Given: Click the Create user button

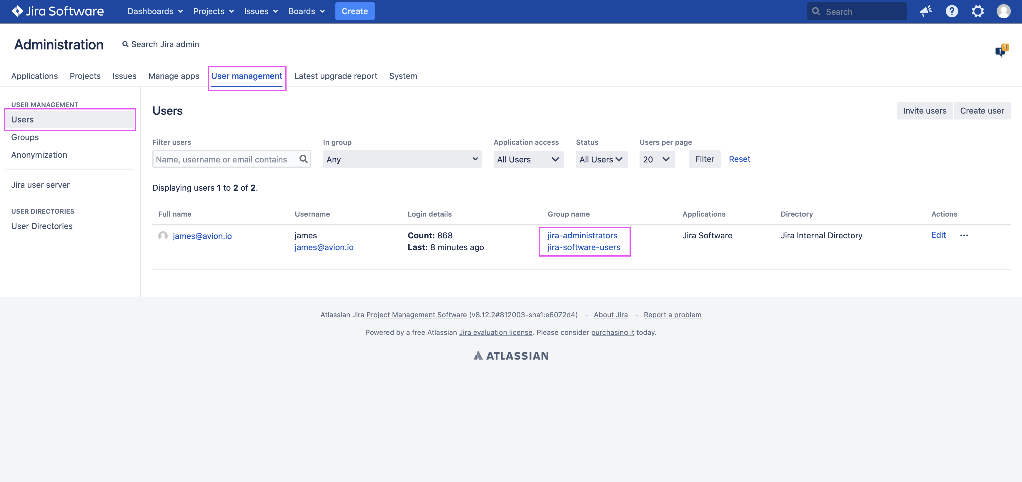Looking at the screenshot, I should (982, 111).
